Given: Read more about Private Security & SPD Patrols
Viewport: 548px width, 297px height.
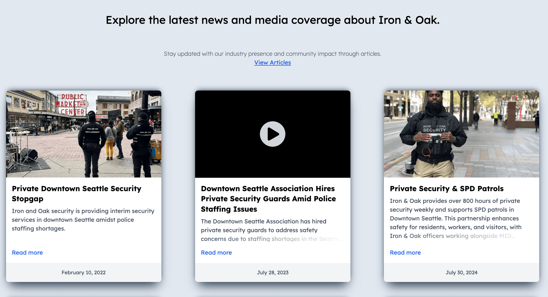Looking at the screenshot, I should [405, 253].
